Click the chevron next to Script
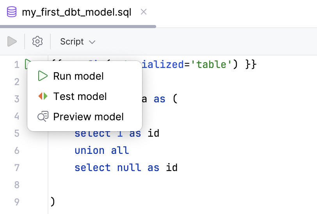The height and width of the screenshot is (214, 317). [x=92, y=42]
